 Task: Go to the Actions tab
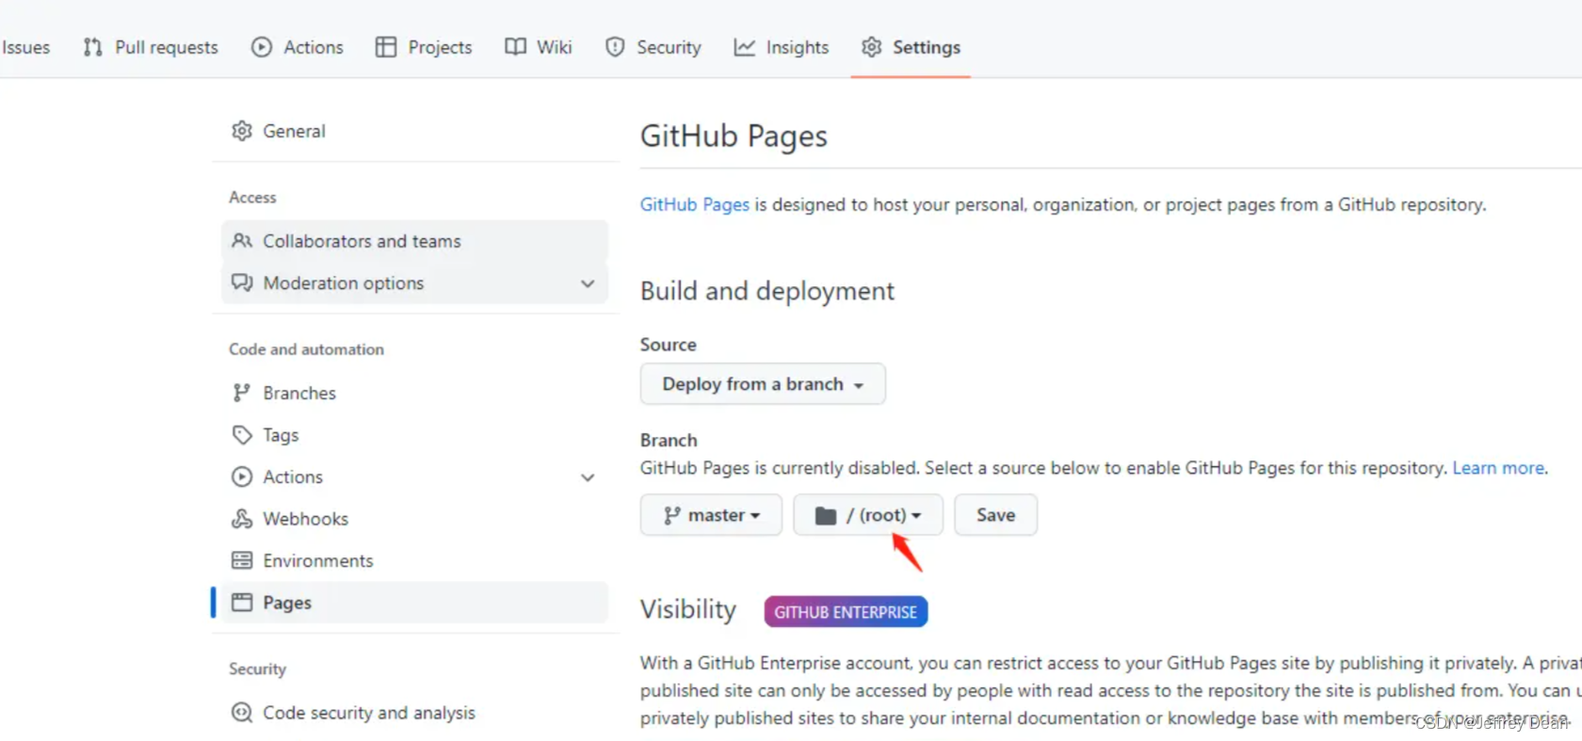tap(298, 47)
